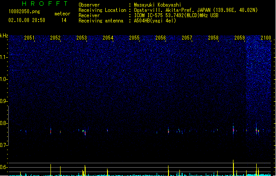This screenshot has width=276, height=176.
Task: Click the 0.6 frequency axis label
Action: [x=4, y=167]
